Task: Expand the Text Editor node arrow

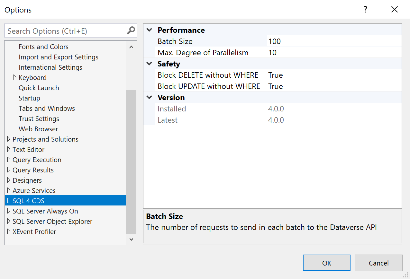Action: coord(9,150)
